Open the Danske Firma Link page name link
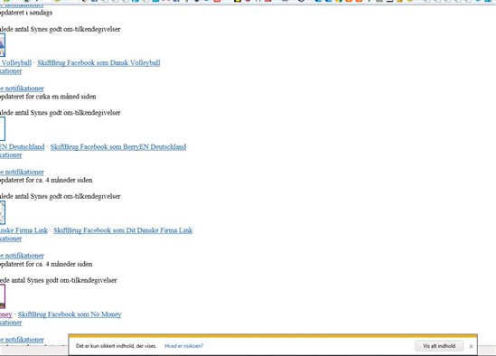 [23, 230]
